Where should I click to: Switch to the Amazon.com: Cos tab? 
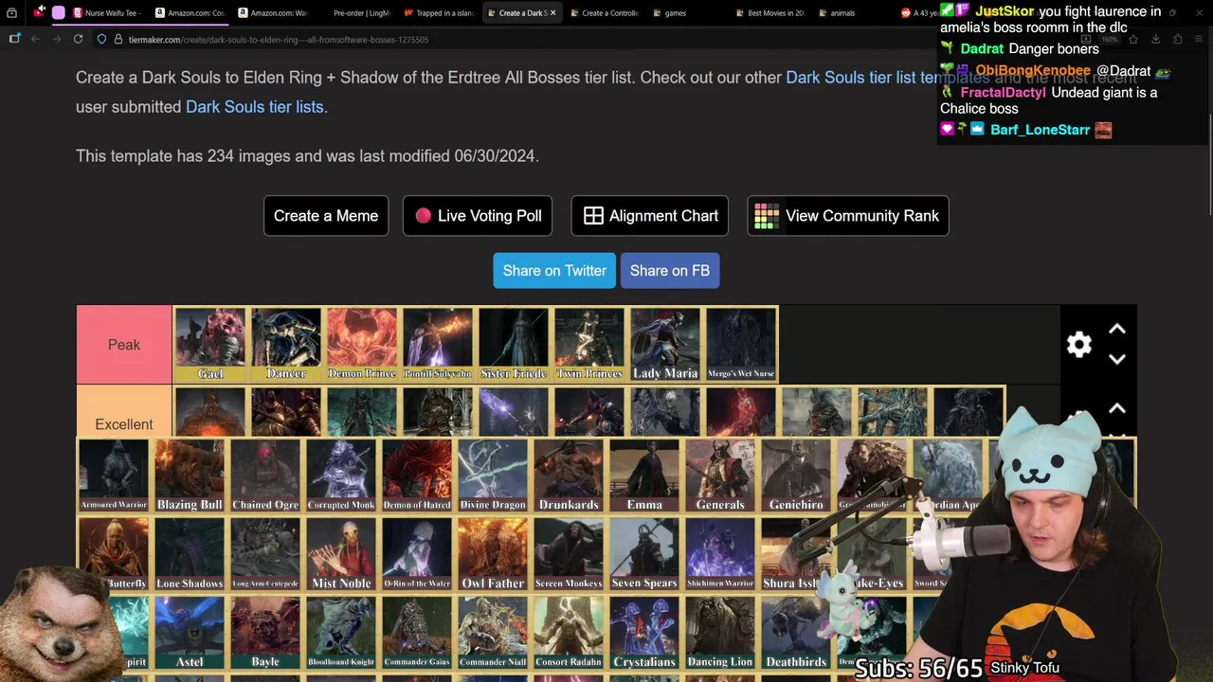click(189, 12)
